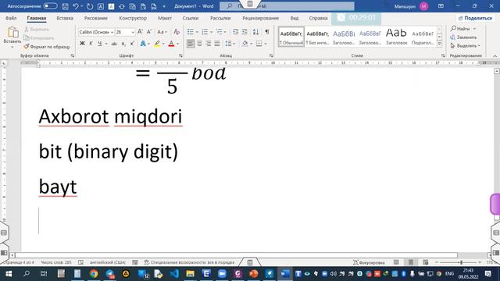Open the font name combo box

(96, 32)
